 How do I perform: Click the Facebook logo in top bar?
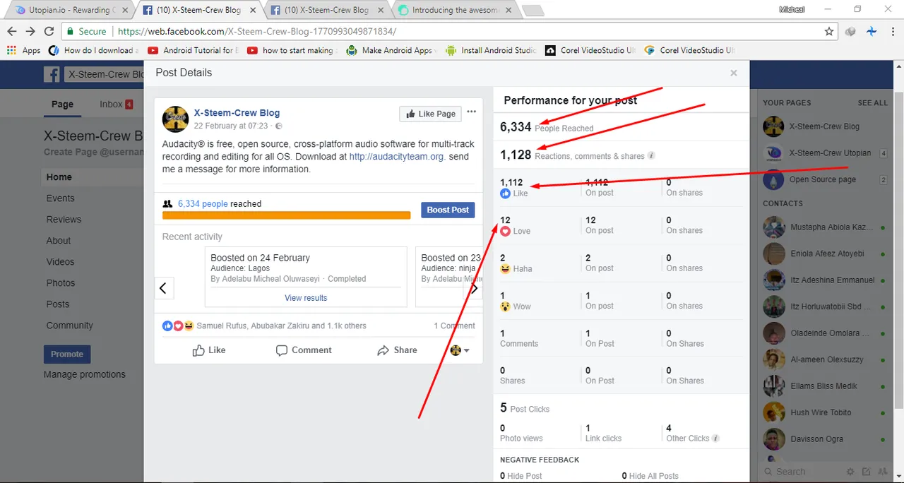51,74
